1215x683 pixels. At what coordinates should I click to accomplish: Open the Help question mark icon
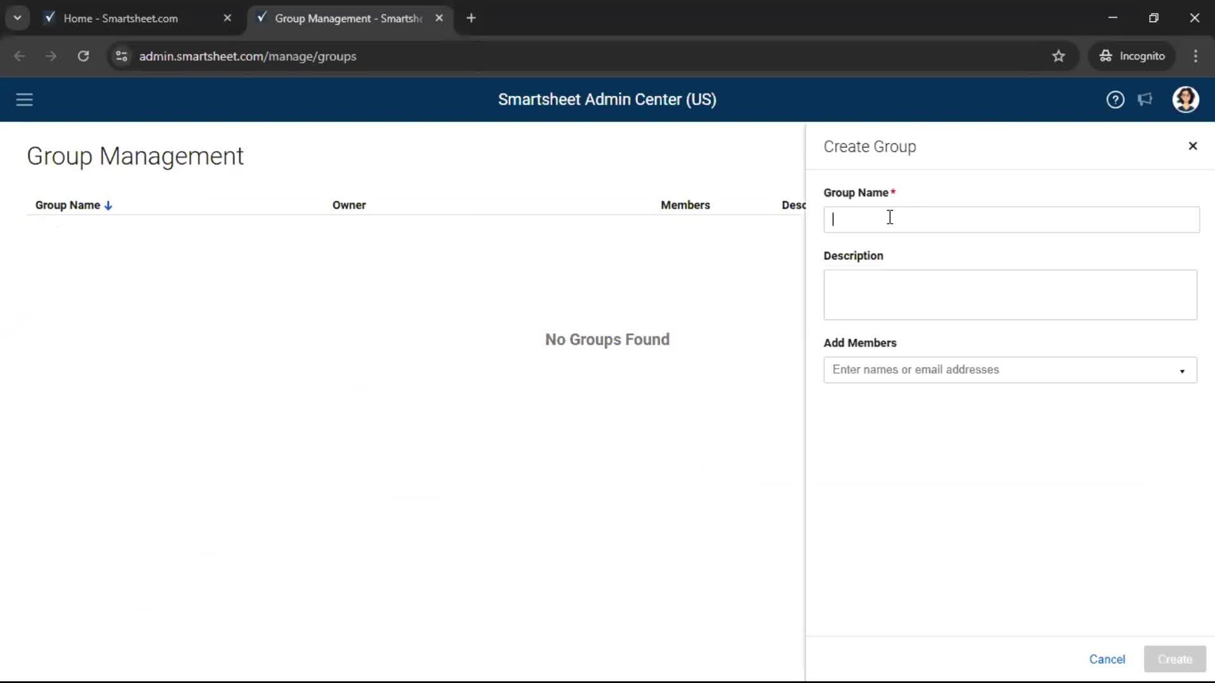pyautogui.click(x=1115, y=99)
